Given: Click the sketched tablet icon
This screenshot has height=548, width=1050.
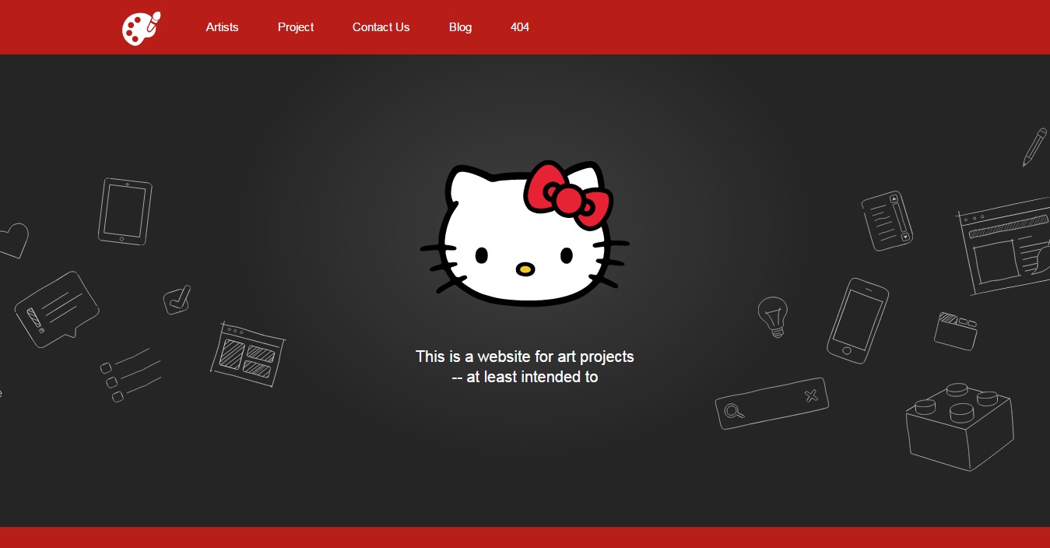Looking at the screenshot, I should pos(125,211).
